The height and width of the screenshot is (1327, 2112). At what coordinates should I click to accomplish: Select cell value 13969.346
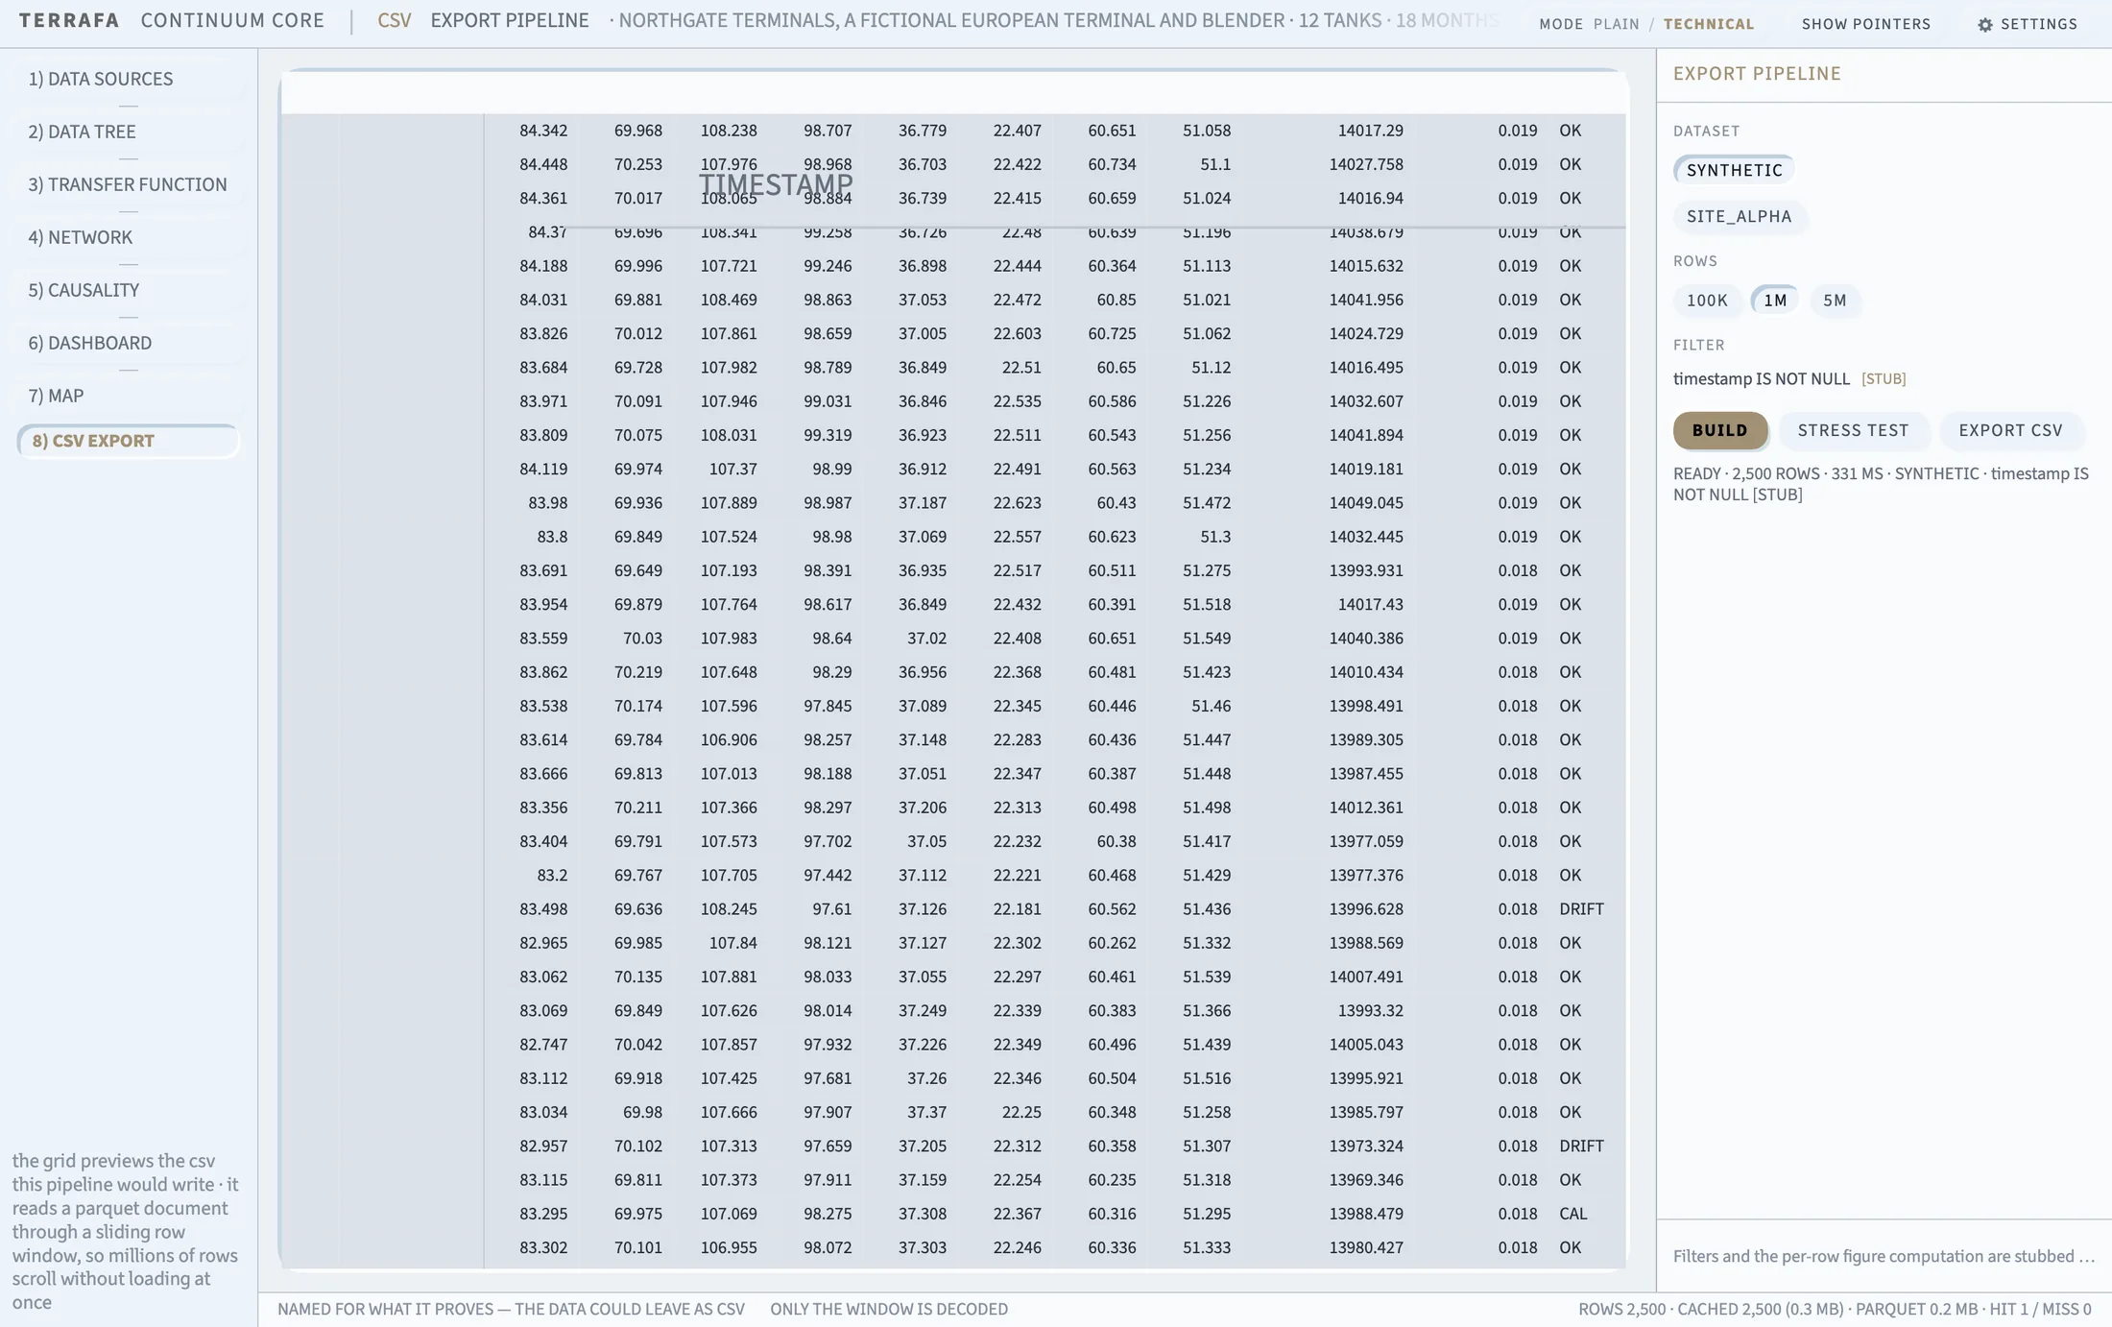click(1366, 1180)
